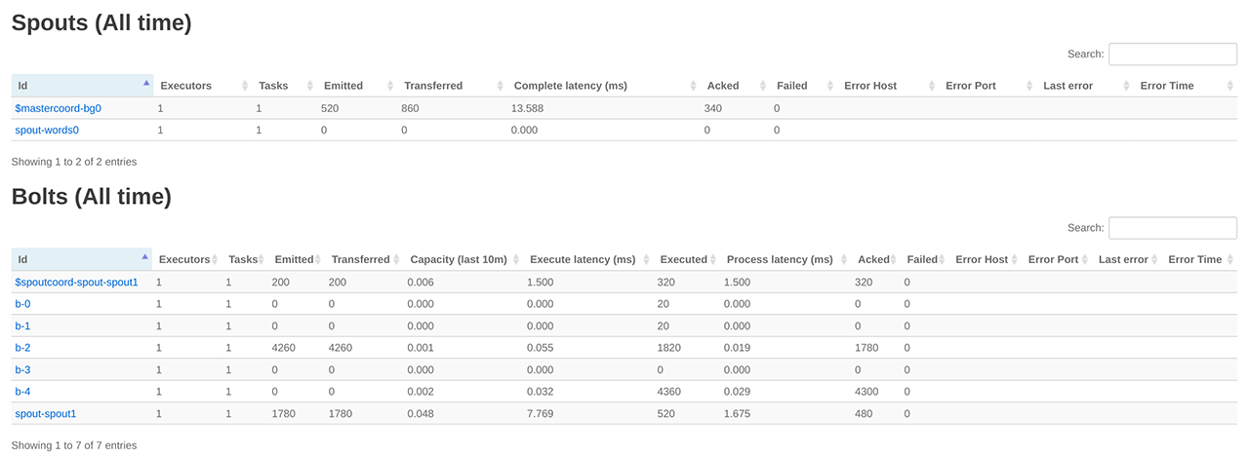Viewport: 1249px width, 457px height.
Task: Open the spout-spout1 bolt link
Action: pyautogui.click(x=45, y=413)
